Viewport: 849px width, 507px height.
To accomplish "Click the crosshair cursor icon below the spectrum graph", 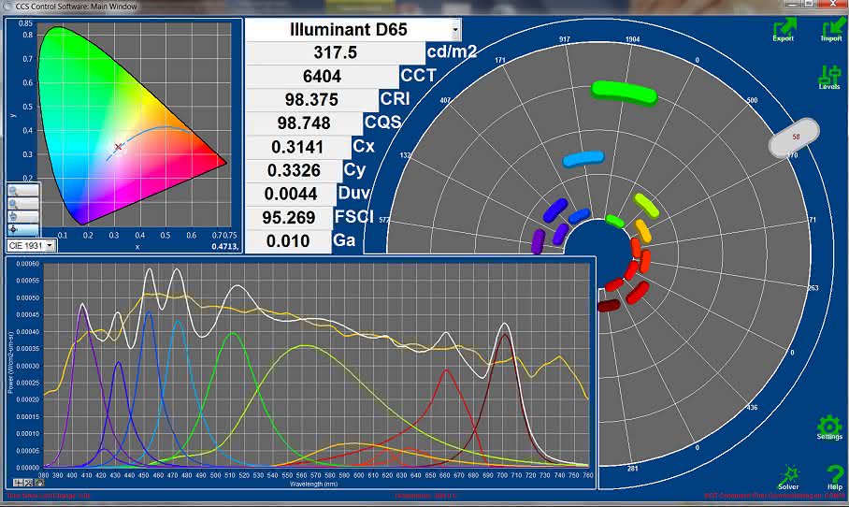I will 18,483.
